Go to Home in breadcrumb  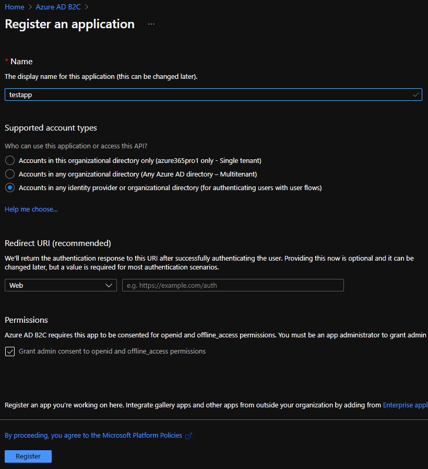(14, 7)
